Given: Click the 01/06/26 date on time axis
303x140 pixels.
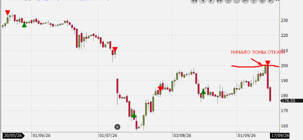Looking at the screenshot, I should point(42,136).
